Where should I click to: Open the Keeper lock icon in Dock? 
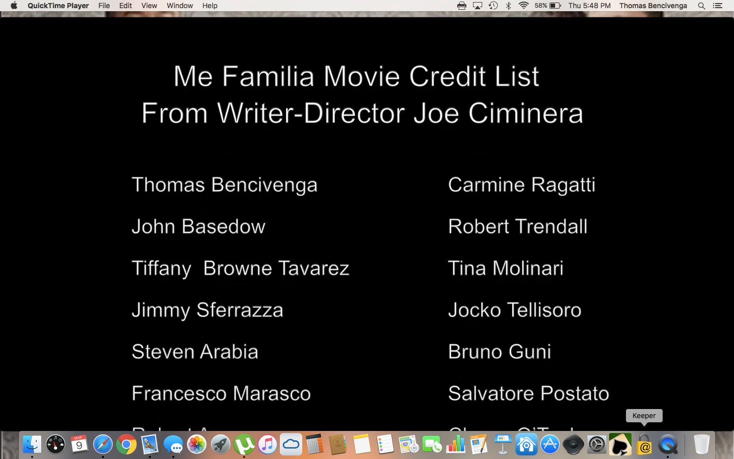click(x=644, y=445)
